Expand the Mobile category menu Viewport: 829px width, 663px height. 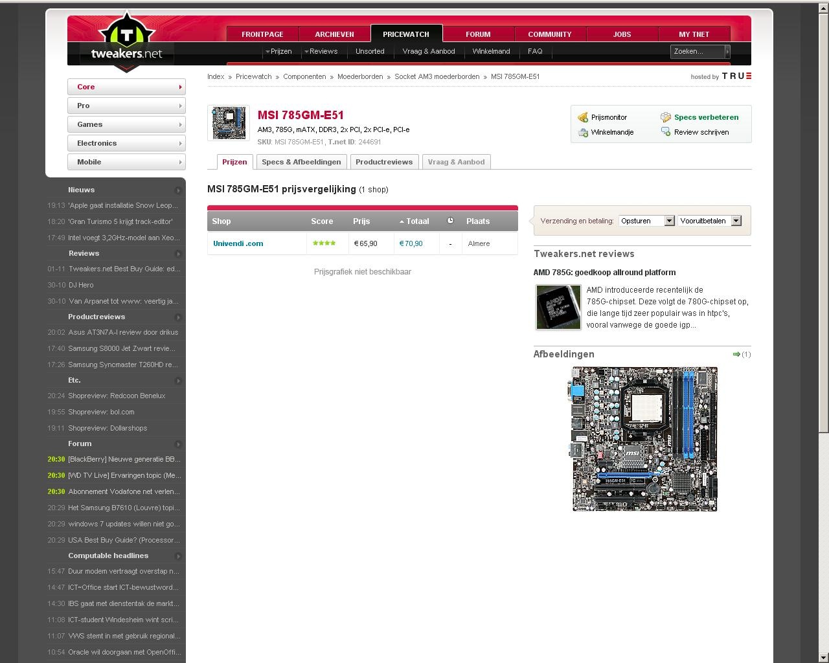(x=126, y=162)
